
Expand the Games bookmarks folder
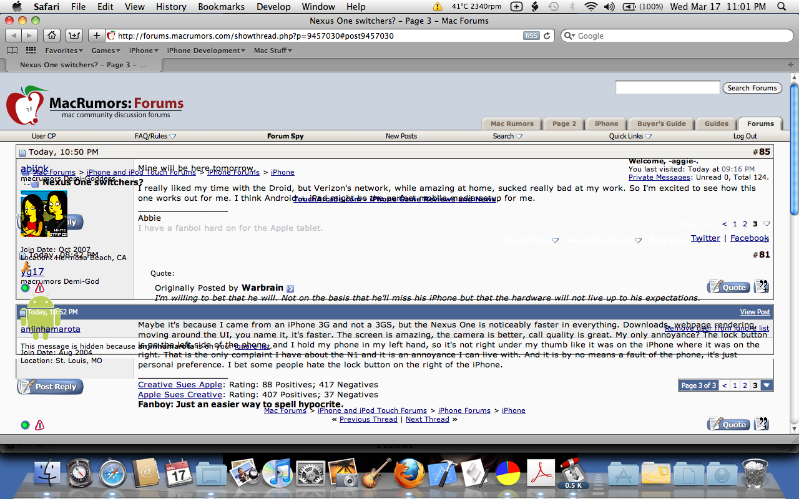pyautogui.click(x=106, y=51)
